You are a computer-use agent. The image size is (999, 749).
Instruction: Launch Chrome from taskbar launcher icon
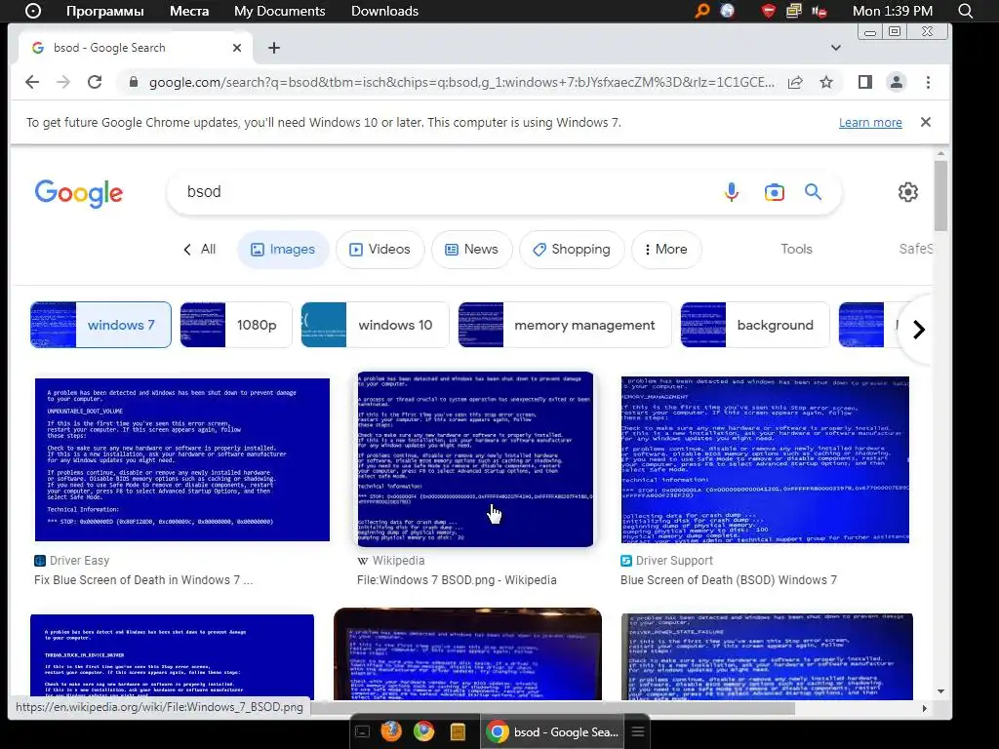pos(423,731)
